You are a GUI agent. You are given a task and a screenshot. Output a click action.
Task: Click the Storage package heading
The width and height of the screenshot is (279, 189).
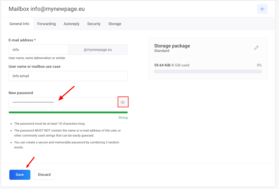pos(172,46)
